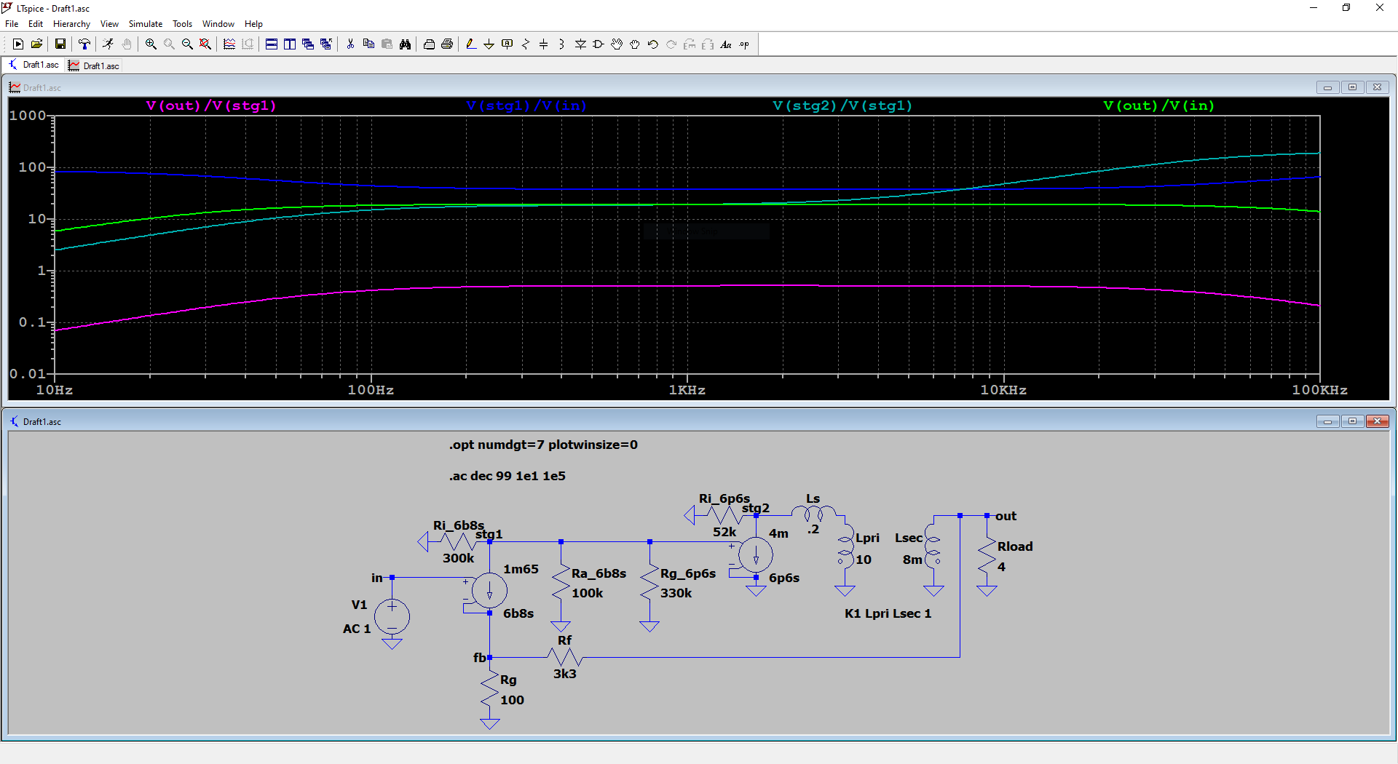This screenshot has height=764, width=1398.
Task: Click the green V(out)/V(in) trace label
Action: 1158,106
